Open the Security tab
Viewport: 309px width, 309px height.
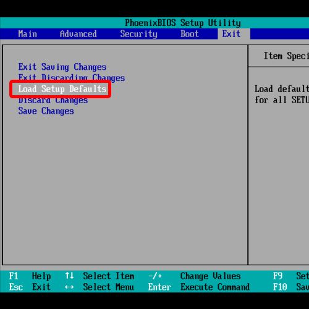pos(139,34)
